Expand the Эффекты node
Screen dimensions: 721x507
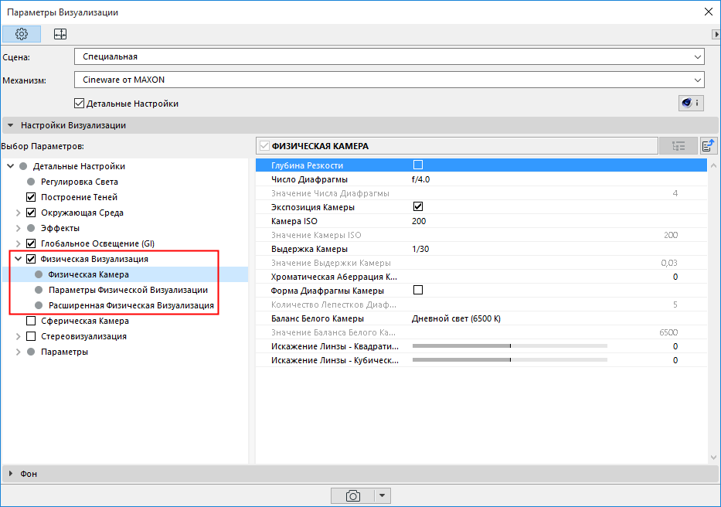pyautogui.click(x=19, y=228)
